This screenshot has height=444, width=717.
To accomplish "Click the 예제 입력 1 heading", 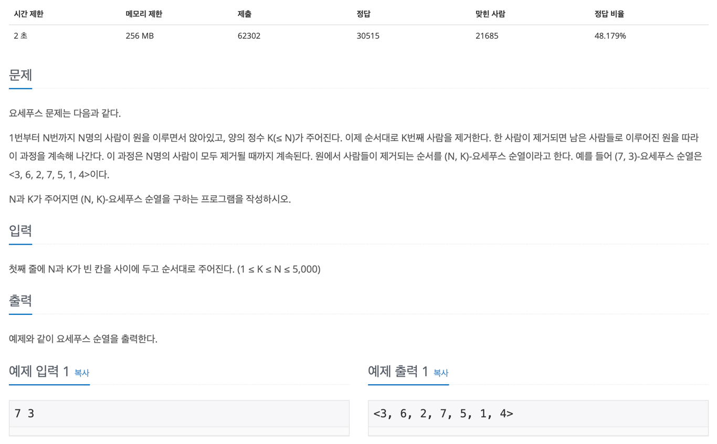I will click(39, 372).
